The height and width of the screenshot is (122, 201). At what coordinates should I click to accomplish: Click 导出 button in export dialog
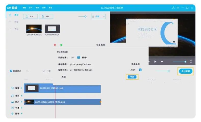click(132, 77)
